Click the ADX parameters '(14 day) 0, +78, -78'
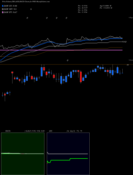This screenshot has width=133, height=175. pyautogui.click(x=74, y=131)
